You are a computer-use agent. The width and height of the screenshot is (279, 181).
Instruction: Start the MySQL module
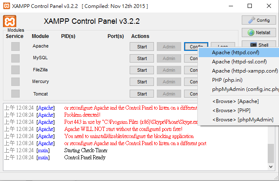tap(142, 58)
